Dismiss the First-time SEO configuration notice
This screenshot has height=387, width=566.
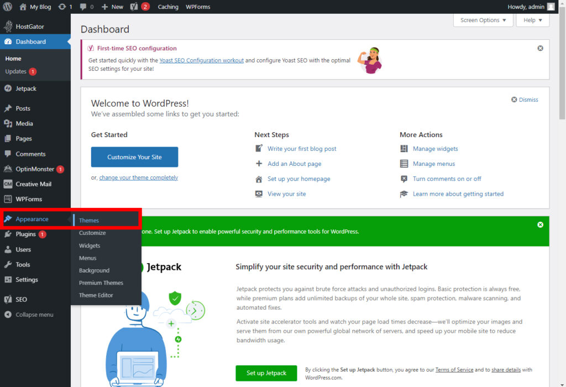[x=541, y=48]
